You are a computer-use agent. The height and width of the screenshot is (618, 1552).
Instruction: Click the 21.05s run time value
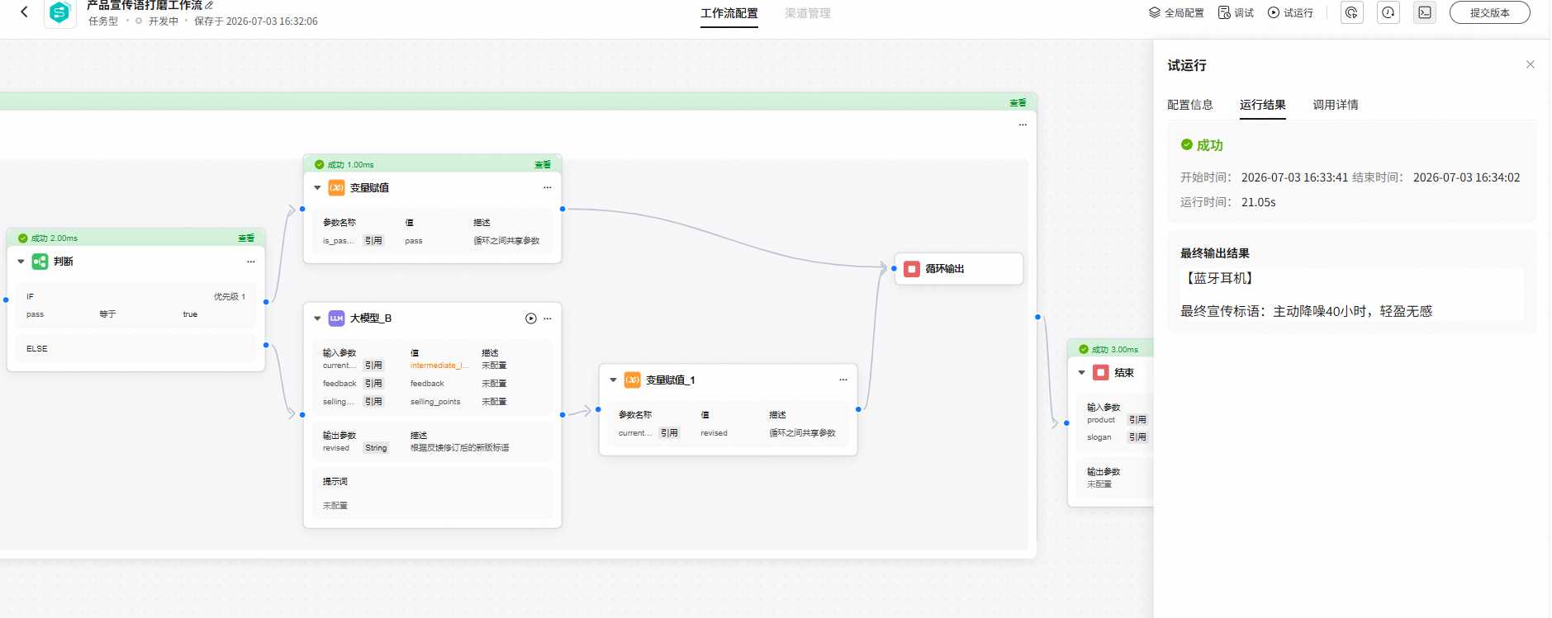click(x=1258, y=202)
